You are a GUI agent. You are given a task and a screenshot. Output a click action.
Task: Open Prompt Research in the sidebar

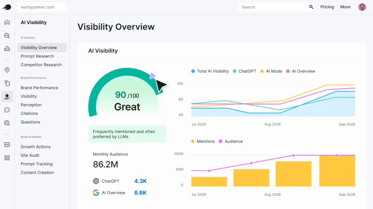click(x=37, y=56)
